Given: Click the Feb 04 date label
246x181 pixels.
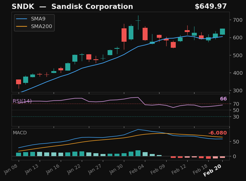Looking at the screenshot, I should click(137, 169).
